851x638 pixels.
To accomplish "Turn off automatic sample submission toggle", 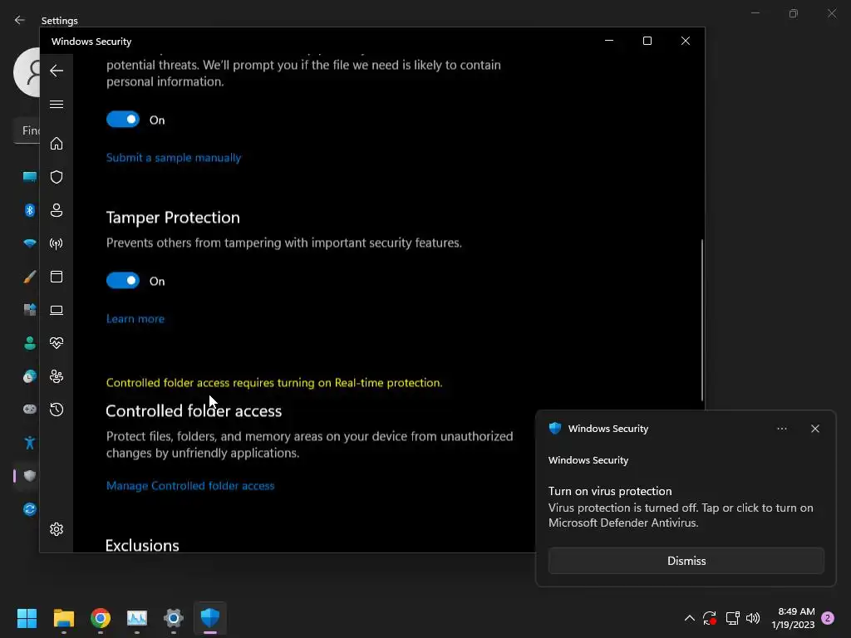I will pos(123,120).
